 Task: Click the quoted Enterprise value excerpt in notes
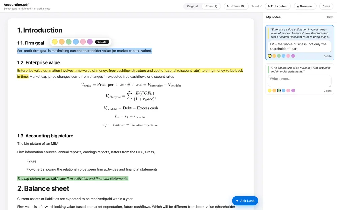point(300,33)
